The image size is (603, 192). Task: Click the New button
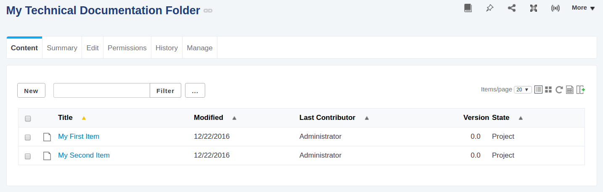click(x=31, y=91)
